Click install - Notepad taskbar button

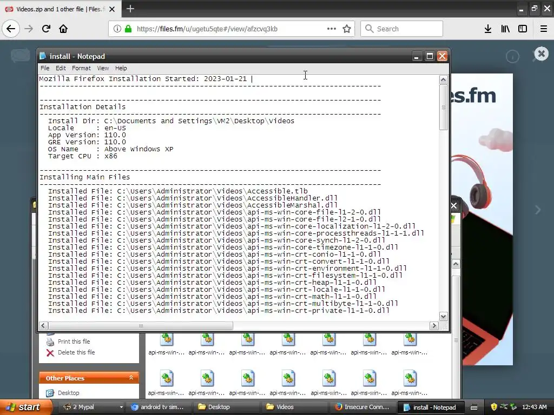tap(430, 407)
